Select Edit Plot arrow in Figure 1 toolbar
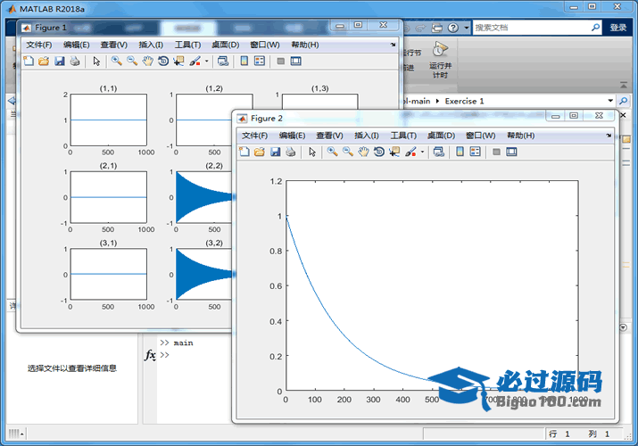The height and width of the screenshot is (446, 638). pyautogui.click(x=96, y=62)
